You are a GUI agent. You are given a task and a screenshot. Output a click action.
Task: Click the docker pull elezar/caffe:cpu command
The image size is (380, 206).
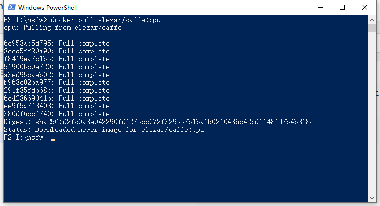106,20
